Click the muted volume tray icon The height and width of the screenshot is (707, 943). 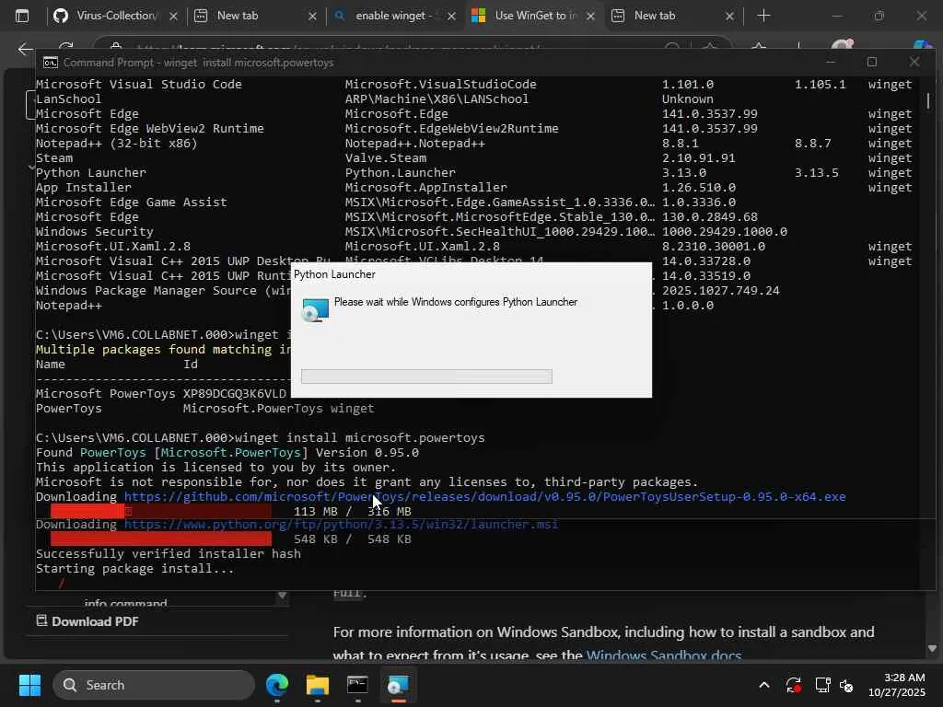pos(846,685)
